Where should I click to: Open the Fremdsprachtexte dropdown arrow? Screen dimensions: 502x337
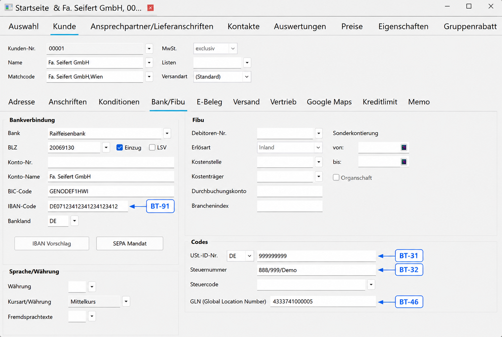coord(92,317)
